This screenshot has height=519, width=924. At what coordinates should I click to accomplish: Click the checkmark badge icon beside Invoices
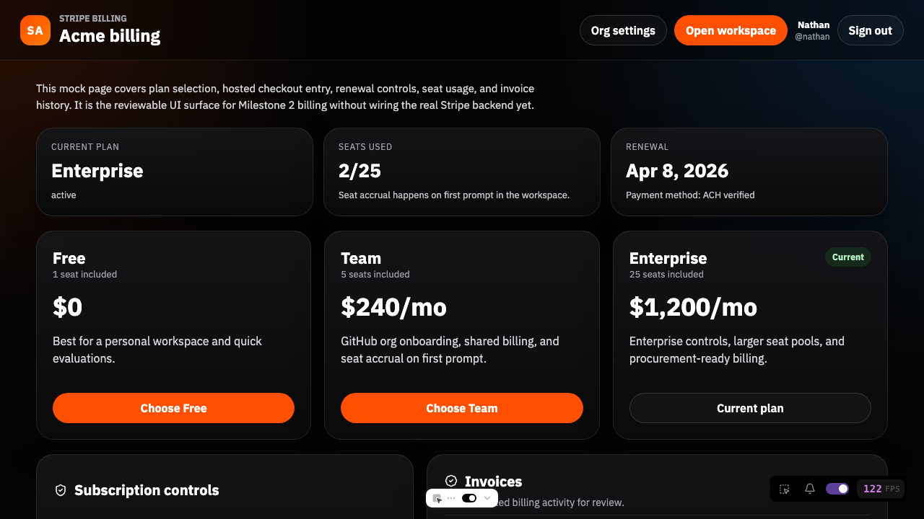[451, 481]
